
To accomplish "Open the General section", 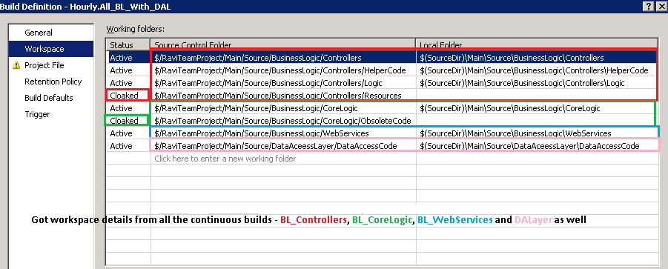I will [x=39, y=33].
